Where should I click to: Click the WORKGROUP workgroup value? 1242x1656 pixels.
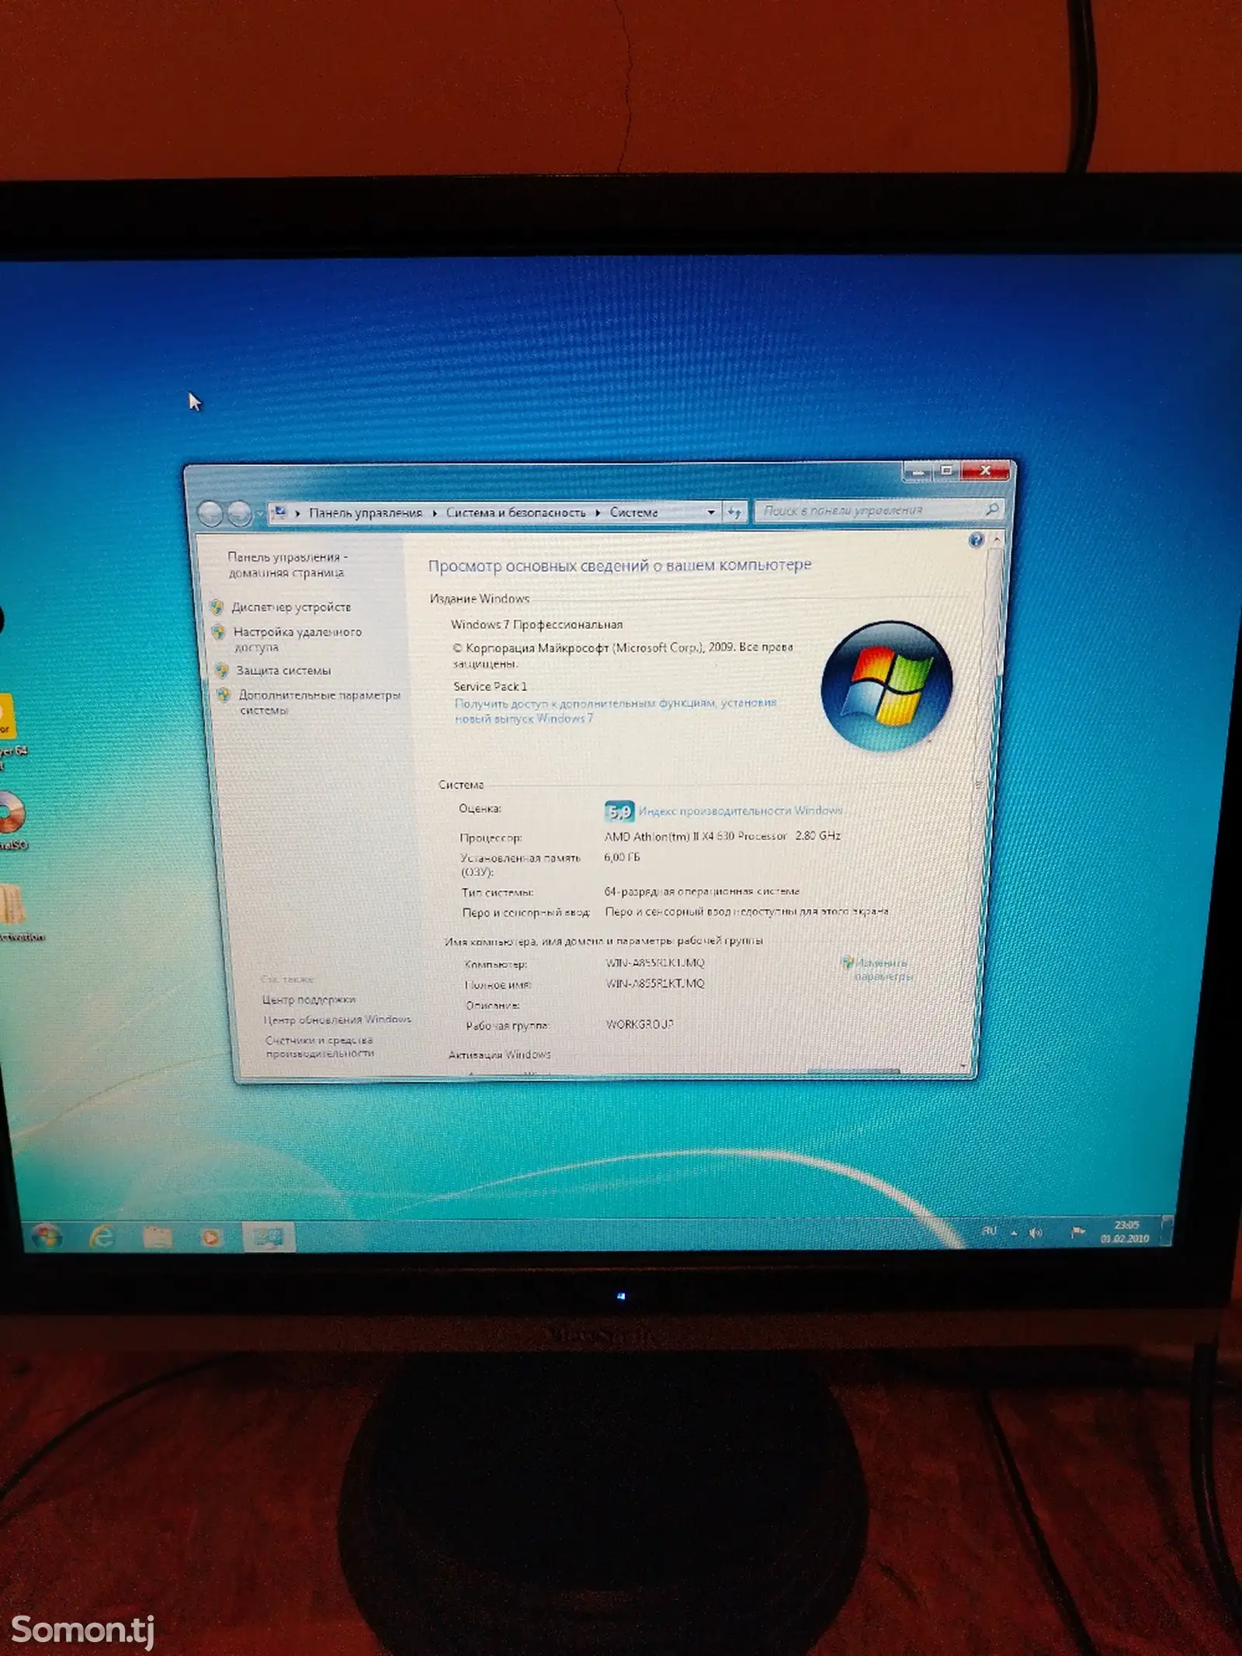click(x=639, y=1024)
